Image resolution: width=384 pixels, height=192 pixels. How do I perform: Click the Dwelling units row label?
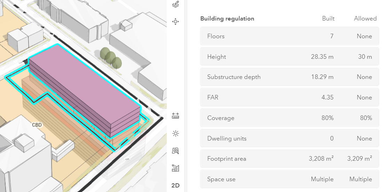[x=227, y=138]
